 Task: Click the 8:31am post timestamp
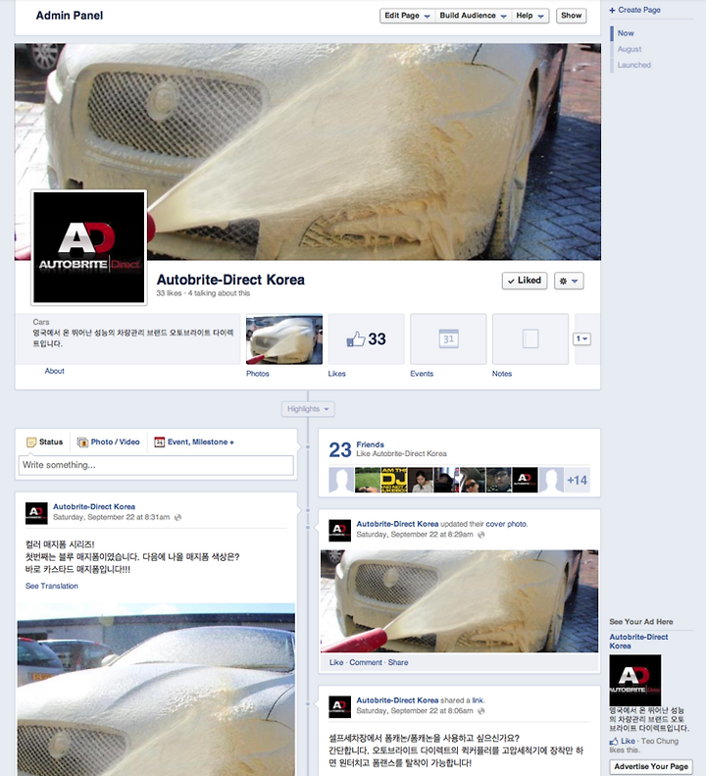pyautogui.click(x=112, y=517)
